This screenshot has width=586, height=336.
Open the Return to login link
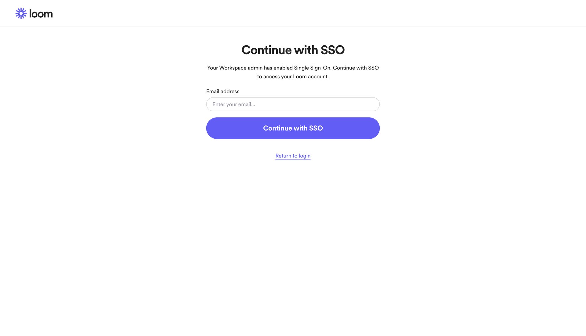[293, 156]
